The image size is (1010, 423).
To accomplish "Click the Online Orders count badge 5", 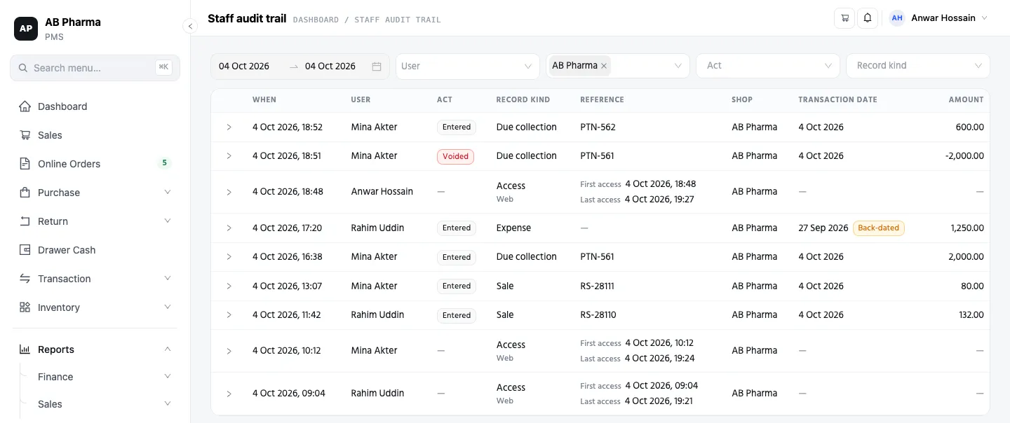I will coord(164,163).
